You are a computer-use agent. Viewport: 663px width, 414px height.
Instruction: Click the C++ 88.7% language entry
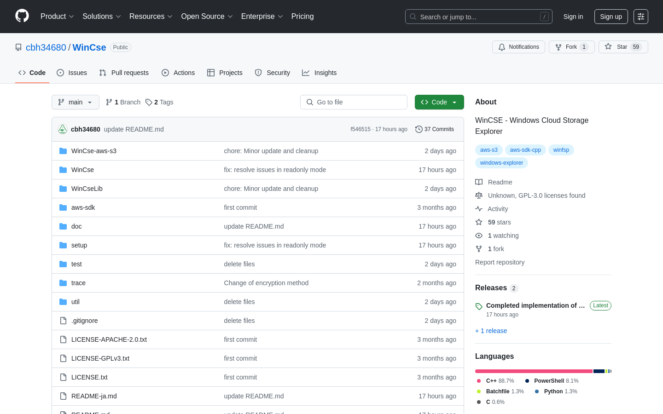click(495, 381)
